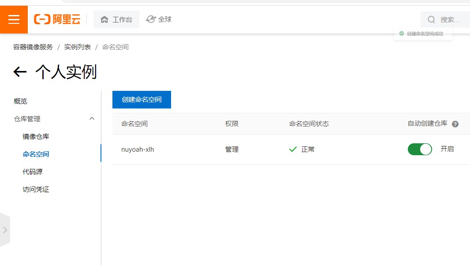Screen dimensions: 470x265
Task: Click the help icon beside 自动创建仓库
Action: (x=455, y=124)
